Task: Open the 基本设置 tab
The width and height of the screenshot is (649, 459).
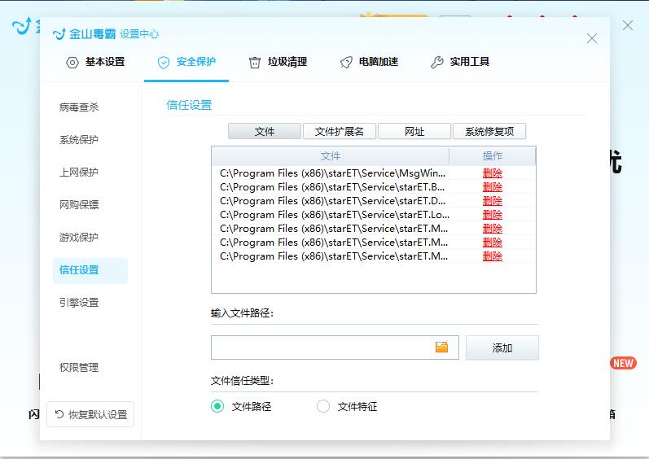Action: click(x=95, y=62)
